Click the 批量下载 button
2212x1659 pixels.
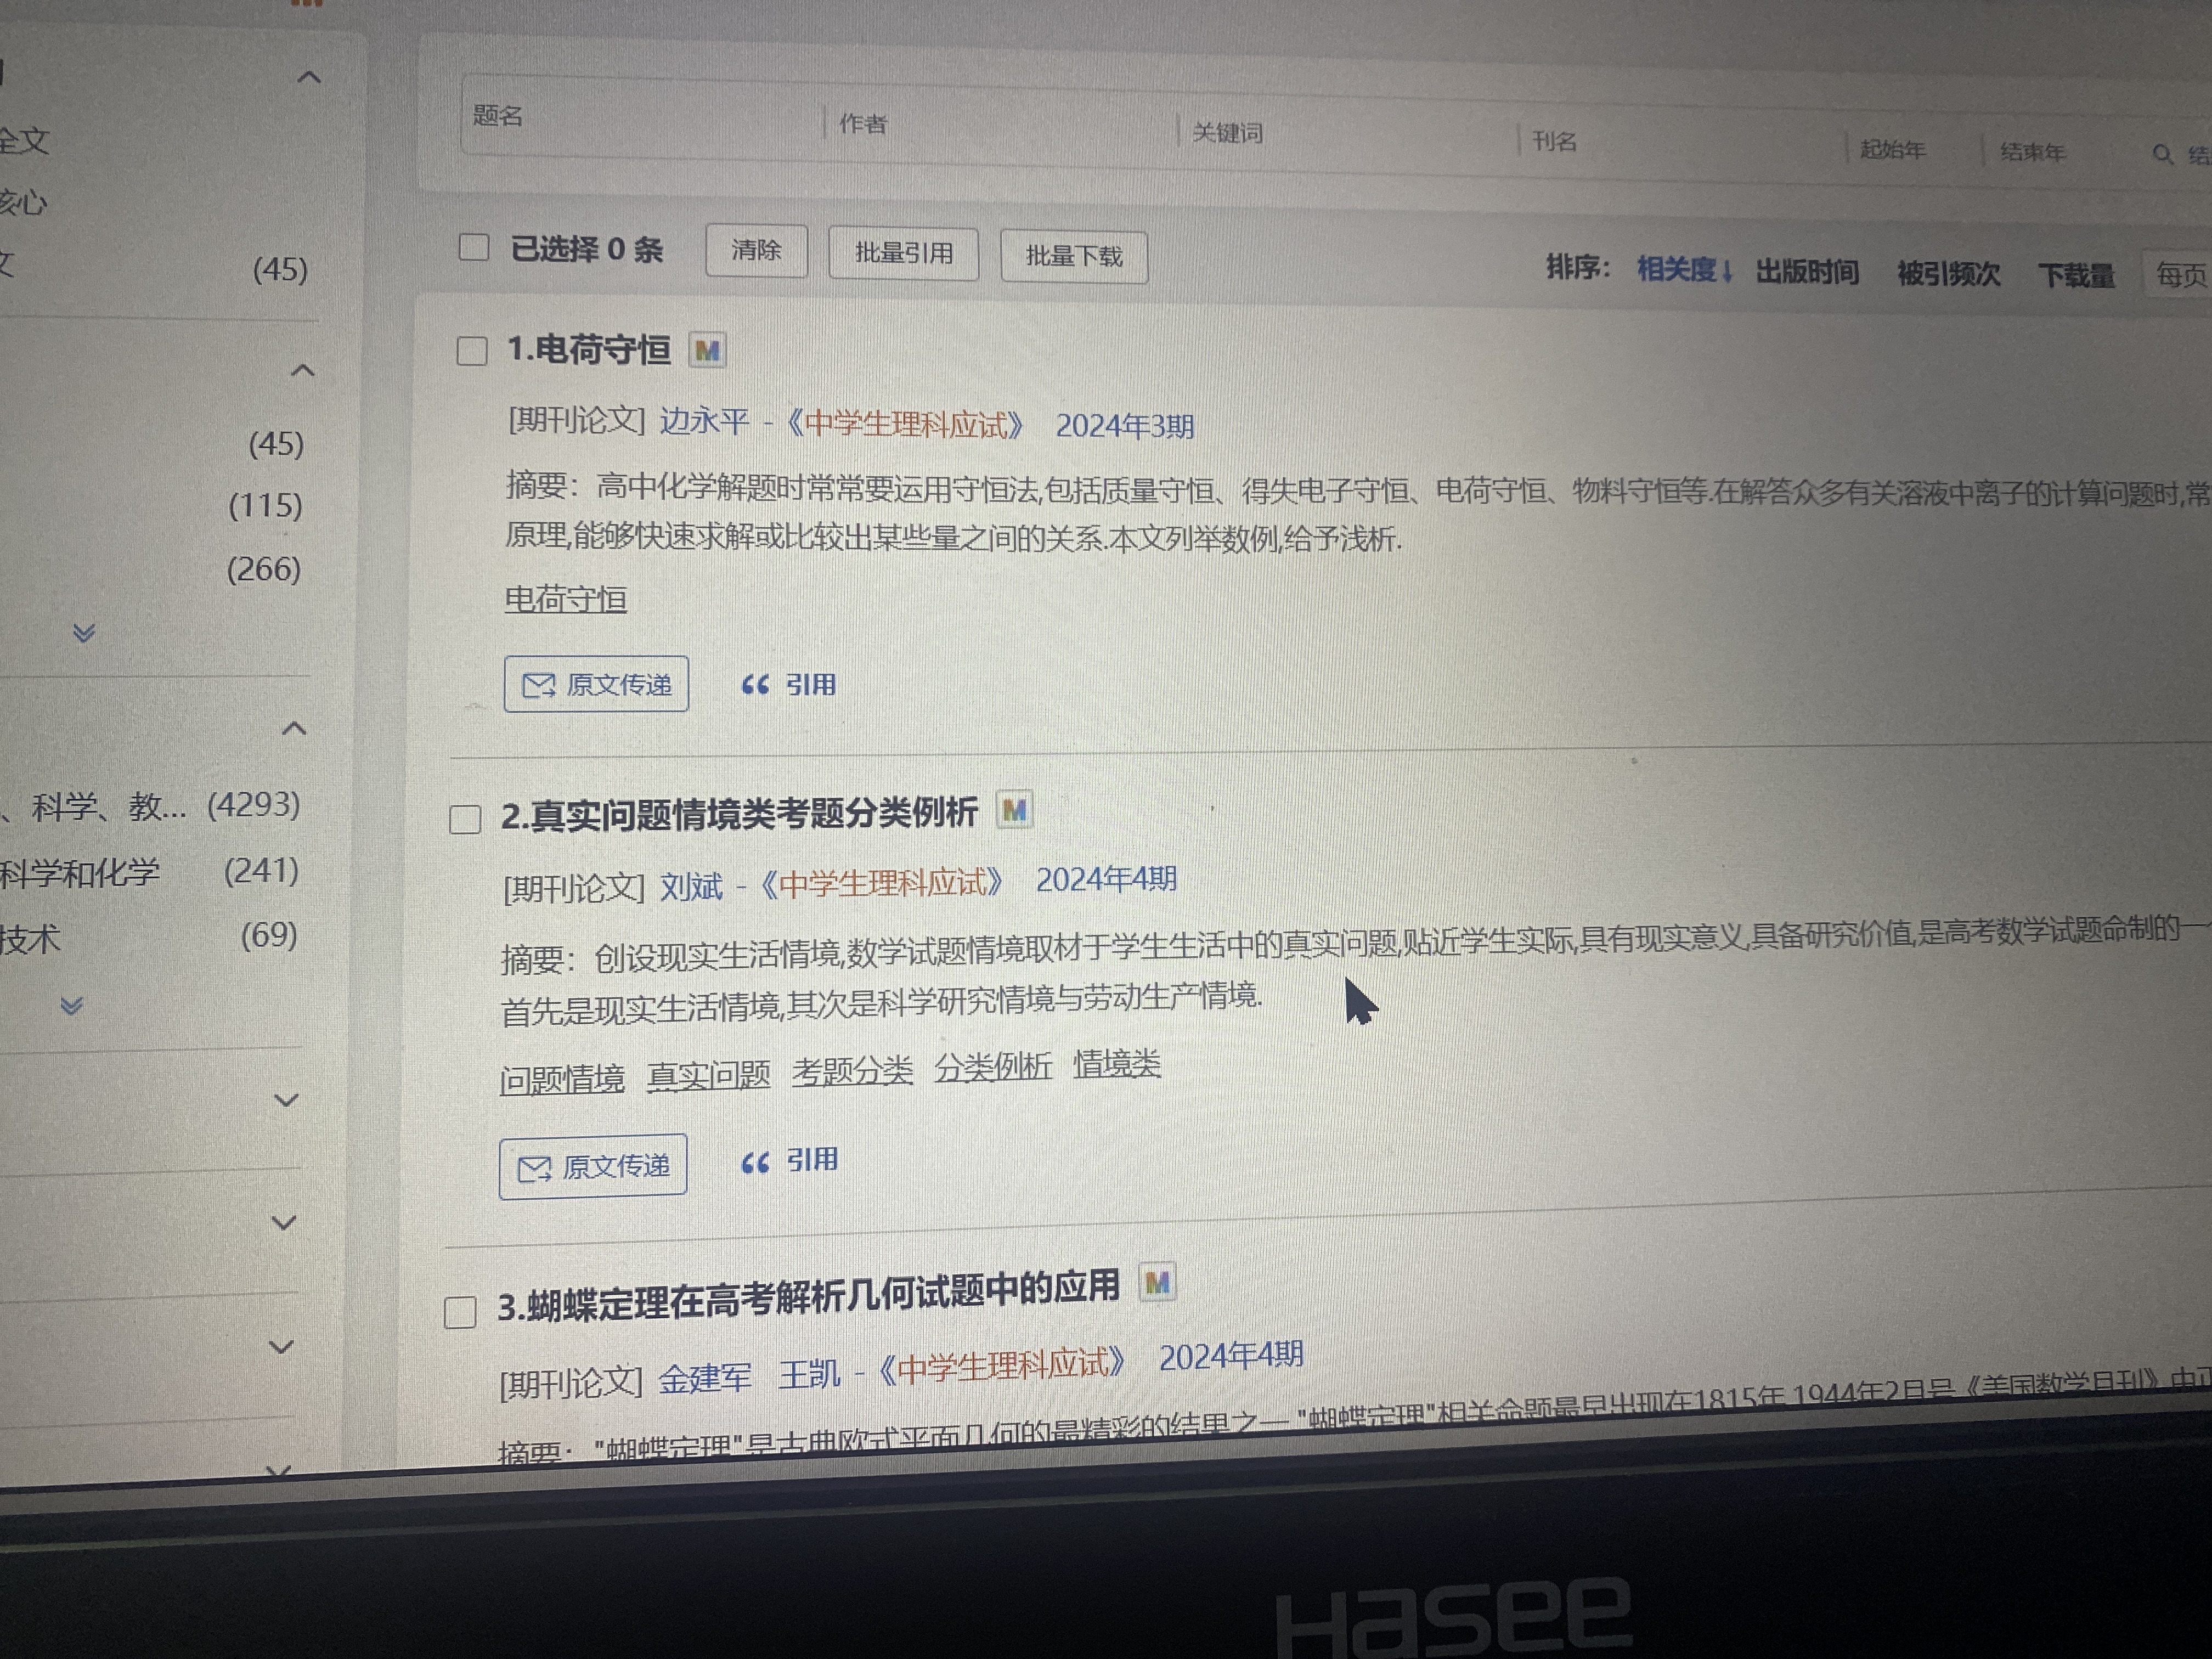(x=1073, y=257)
